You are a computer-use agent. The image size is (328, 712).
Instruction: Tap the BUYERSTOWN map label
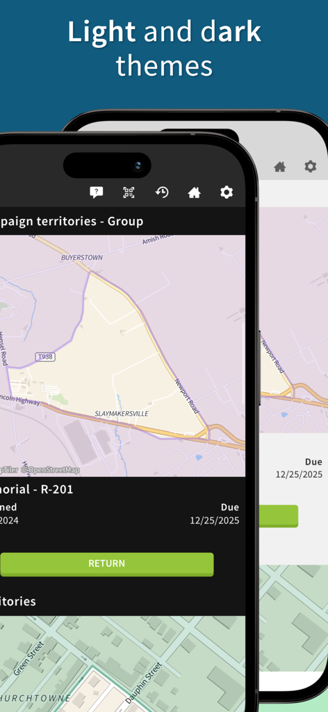point(82,257)
